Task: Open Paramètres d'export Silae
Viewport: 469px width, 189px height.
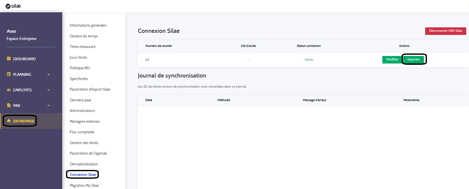Action: (90, 89)
